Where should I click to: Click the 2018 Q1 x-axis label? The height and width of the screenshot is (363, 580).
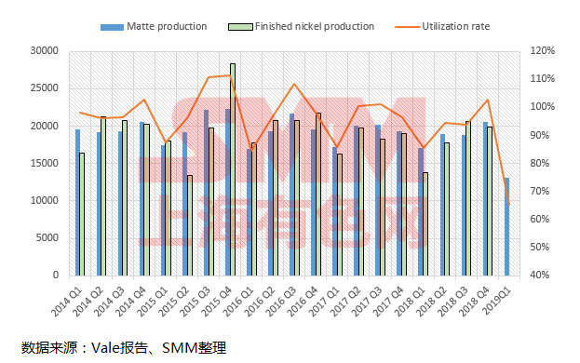click(409, 302)
